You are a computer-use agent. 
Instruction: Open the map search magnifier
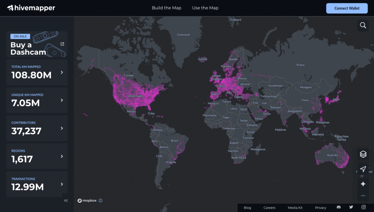click(363, 25)
